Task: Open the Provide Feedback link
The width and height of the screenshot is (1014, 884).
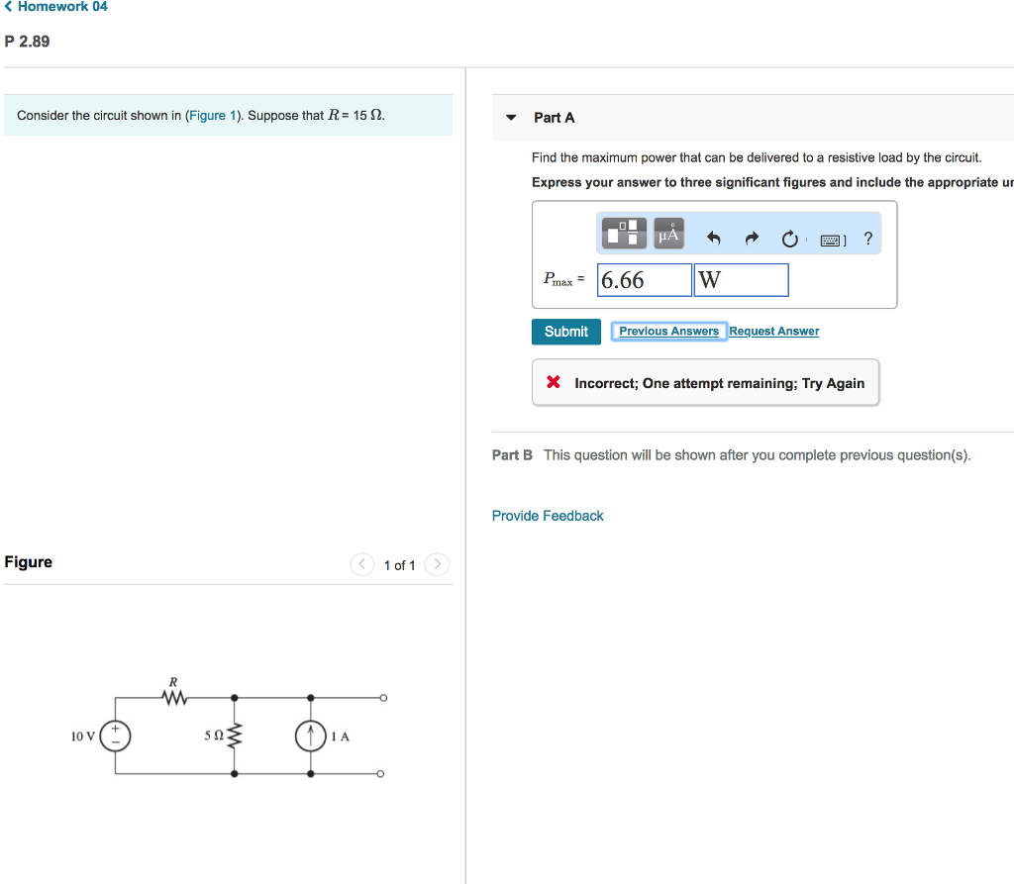Action: pos(548,515)
